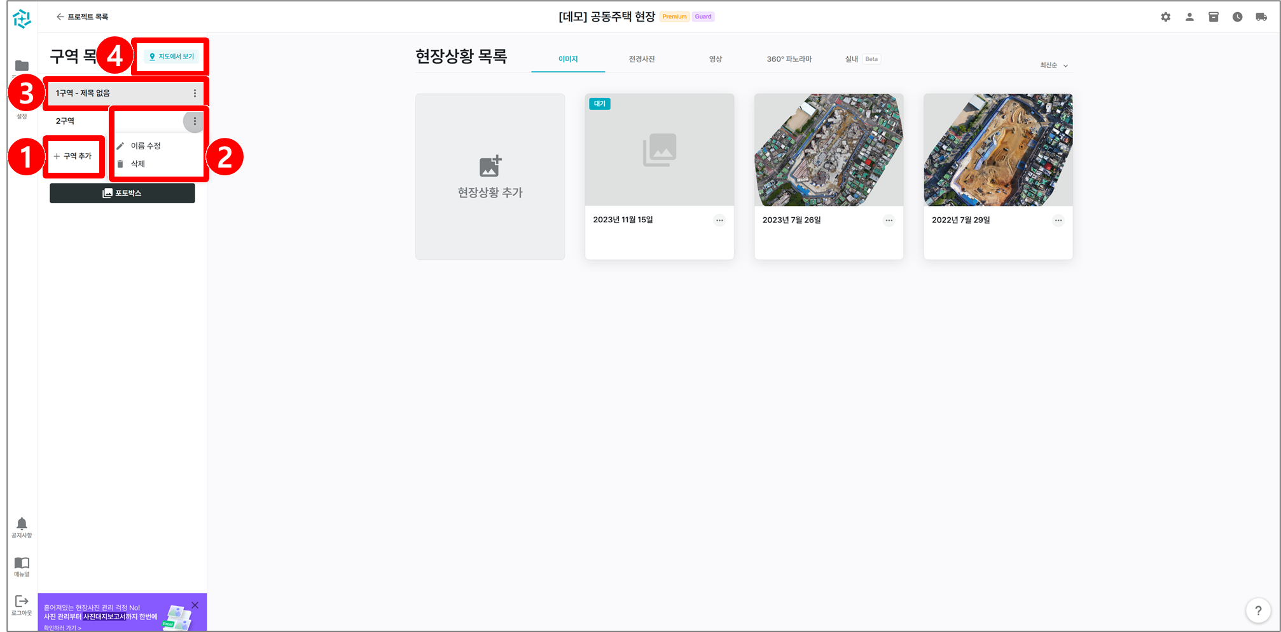Screen dimensions: 1281x632
Task: Switch to the 전경사진 tab
Action: coord(641,59)
